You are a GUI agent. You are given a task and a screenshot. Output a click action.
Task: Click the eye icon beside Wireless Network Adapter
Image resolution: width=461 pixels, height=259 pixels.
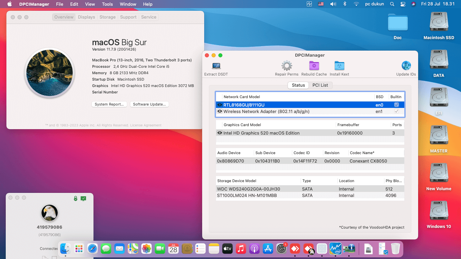pos(219,111)
